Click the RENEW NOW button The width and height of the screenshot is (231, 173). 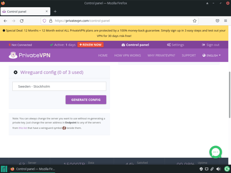pyautogui.click(x=90, y=45)
